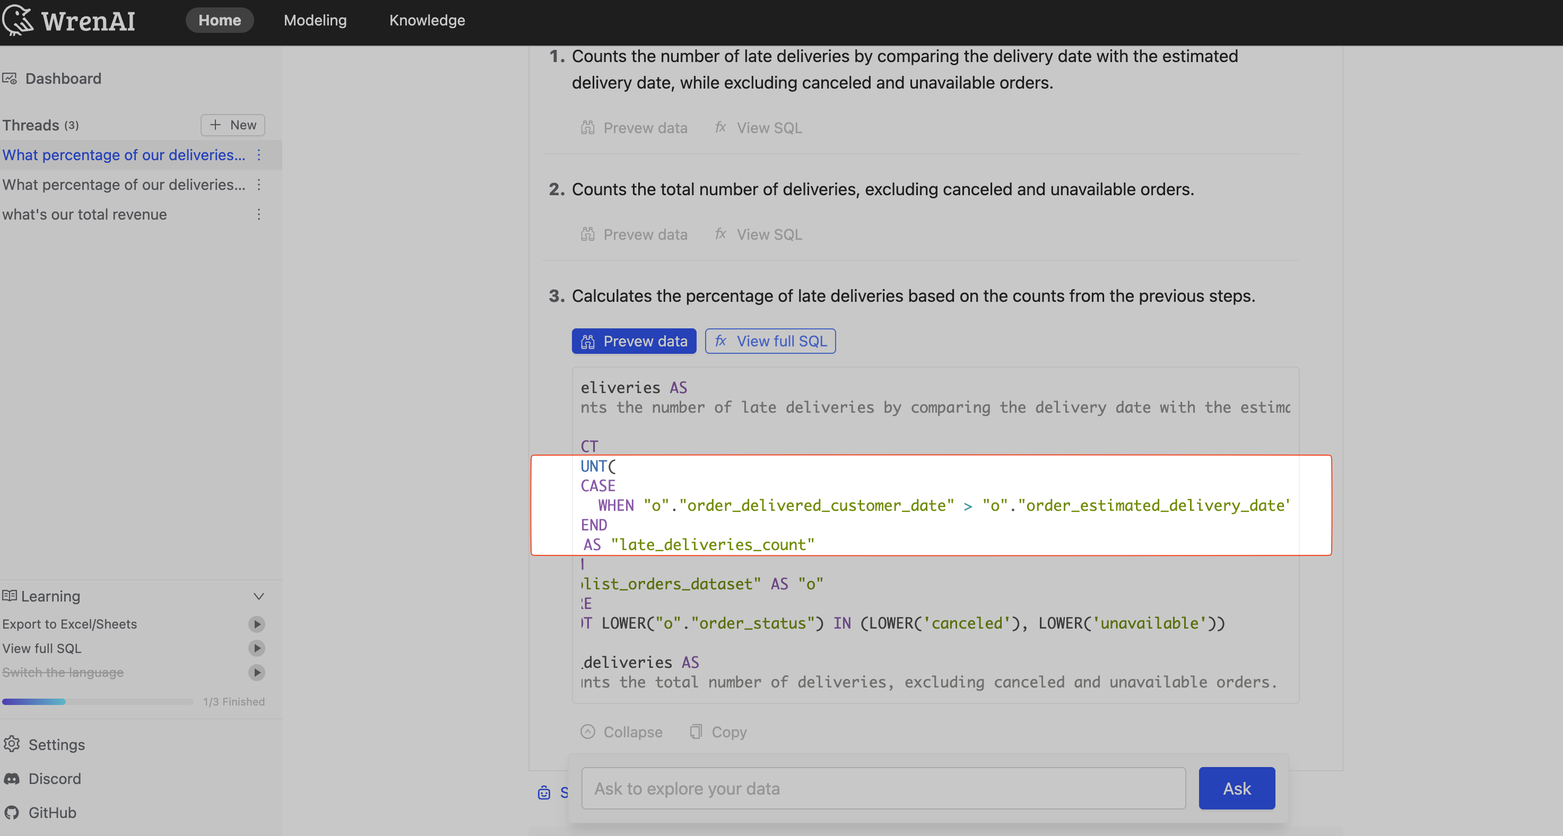Click the play arrow next to Switch the language
Viewport: 1563px width, 836px height.
256,672
